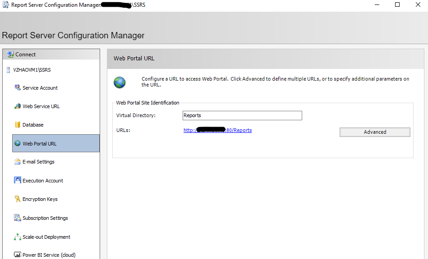Click the server icon beside VZHAOVM1\SSRS

tap(8, 70)
